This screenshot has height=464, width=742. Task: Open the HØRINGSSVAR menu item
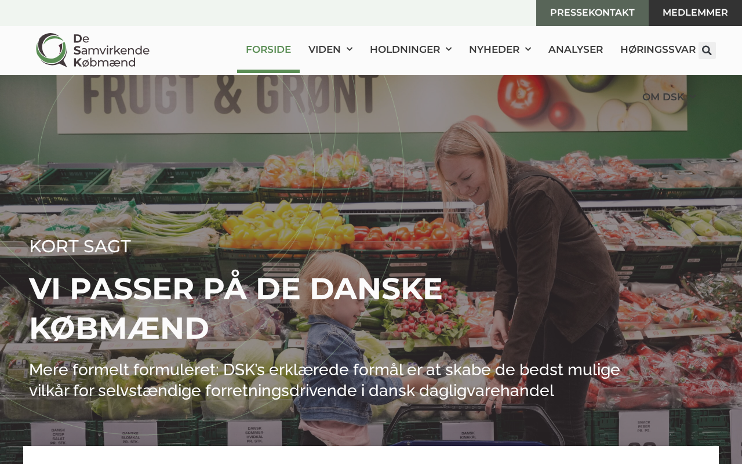[658, 49]
